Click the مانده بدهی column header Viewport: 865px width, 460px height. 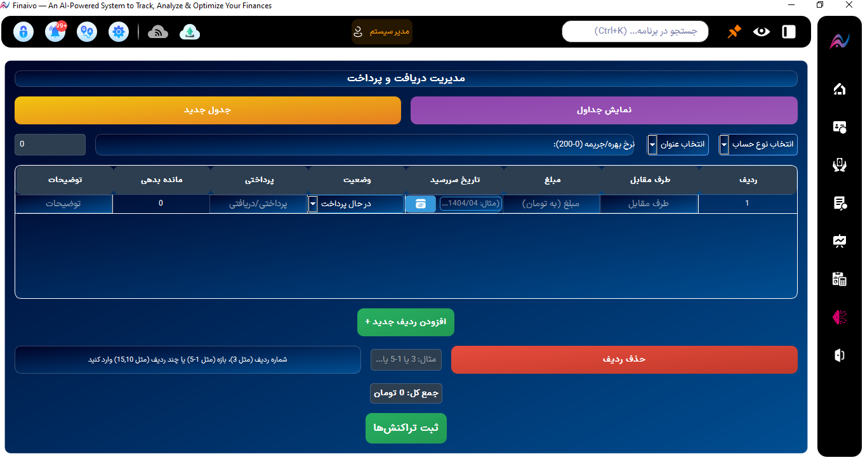pyautogui.click(x=161, y=180)
